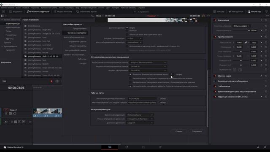The image size is (270, 152).
Task: Click Обзор beside cache files location
Action: [163, 98]
